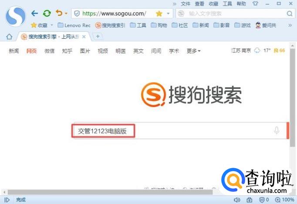Select the 网页 search category

click(31, 51)
